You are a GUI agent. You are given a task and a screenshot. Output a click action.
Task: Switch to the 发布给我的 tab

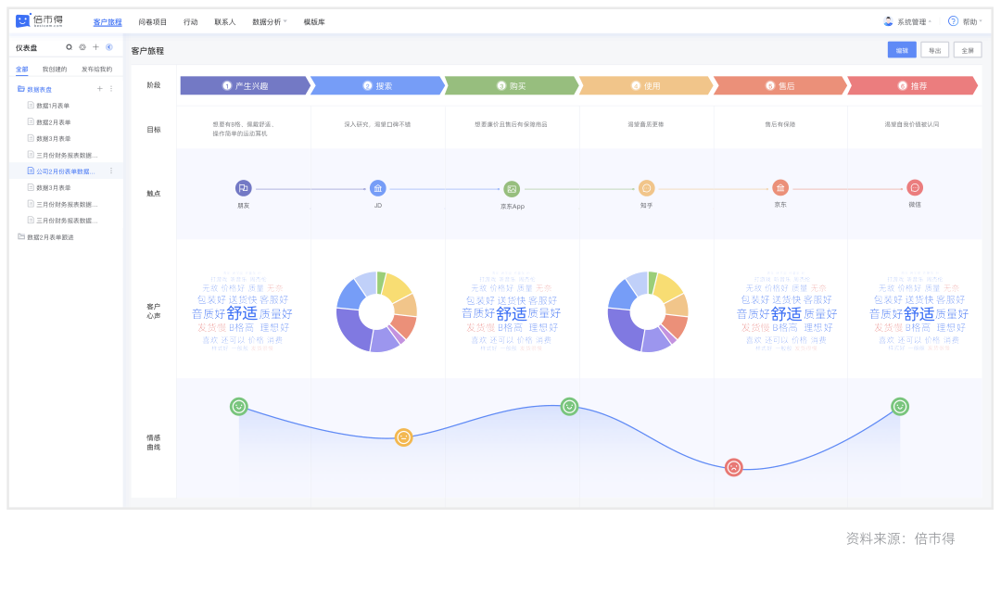click(x=97, y=69)
